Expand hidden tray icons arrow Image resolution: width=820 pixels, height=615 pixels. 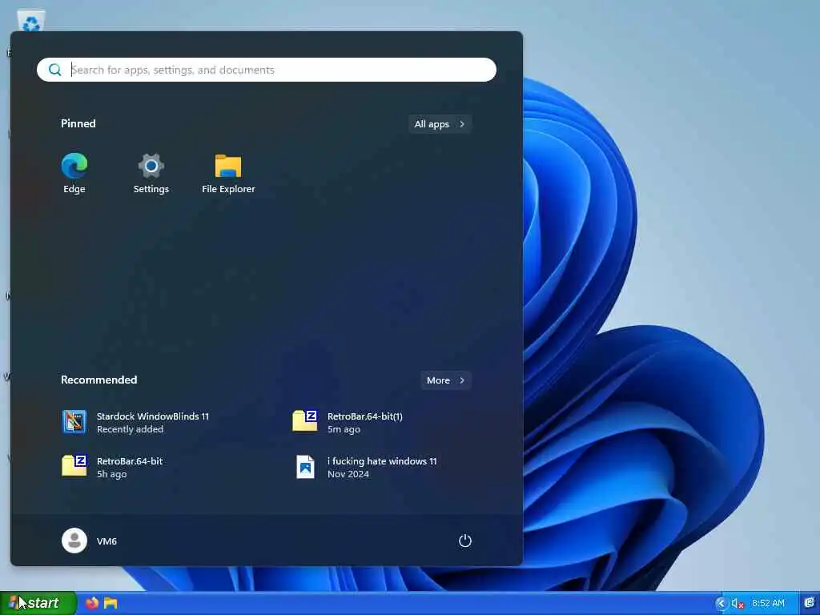(x=722, y=604)
